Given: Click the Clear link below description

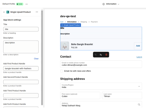Looking at the screenshot, I should coord(36,59).
